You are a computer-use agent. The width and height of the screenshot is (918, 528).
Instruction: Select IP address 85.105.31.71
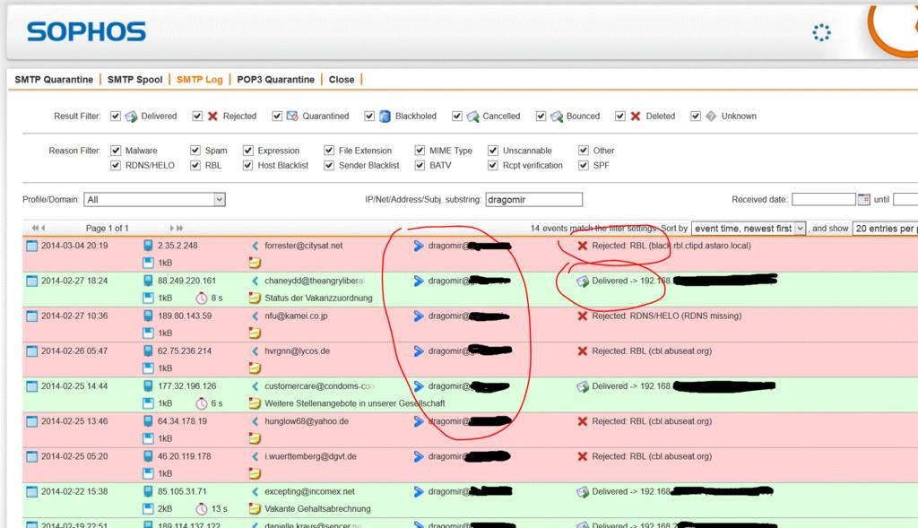[x=182, y=492]
